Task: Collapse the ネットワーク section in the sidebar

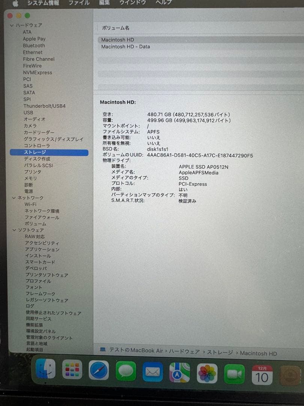Action: click(14, 198)
